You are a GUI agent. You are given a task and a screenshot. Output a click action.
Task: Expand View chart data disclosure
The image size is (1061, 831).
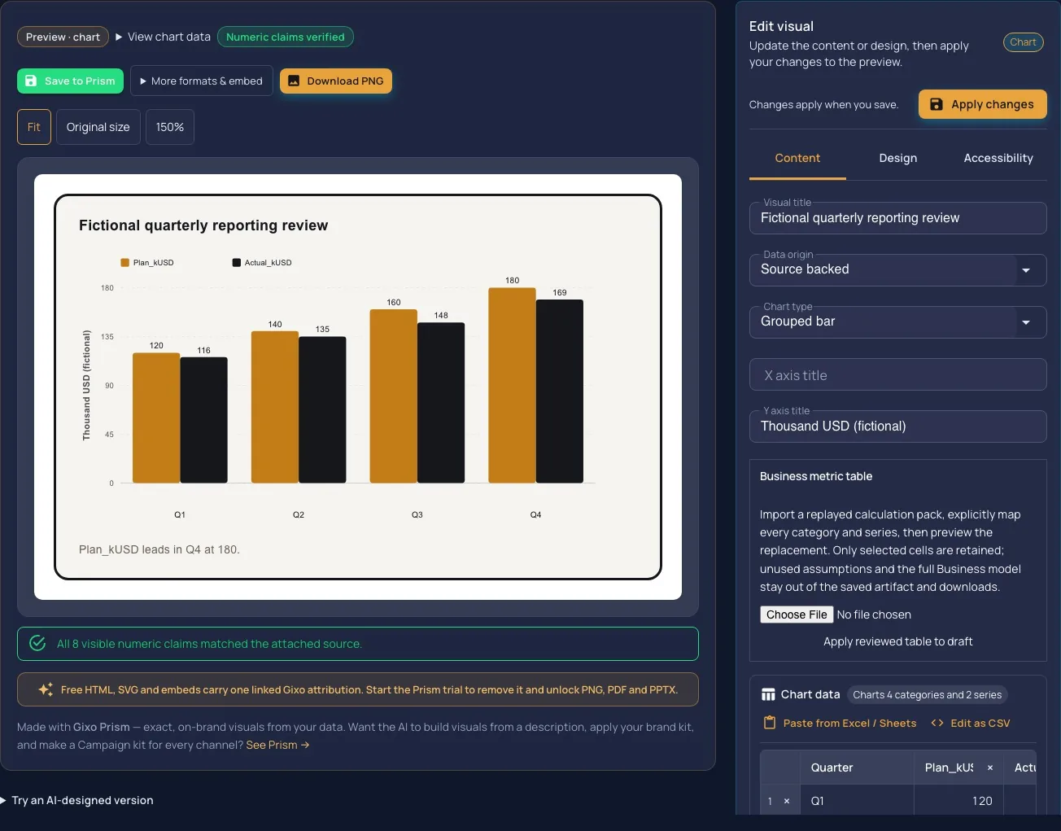coord(163,37)
